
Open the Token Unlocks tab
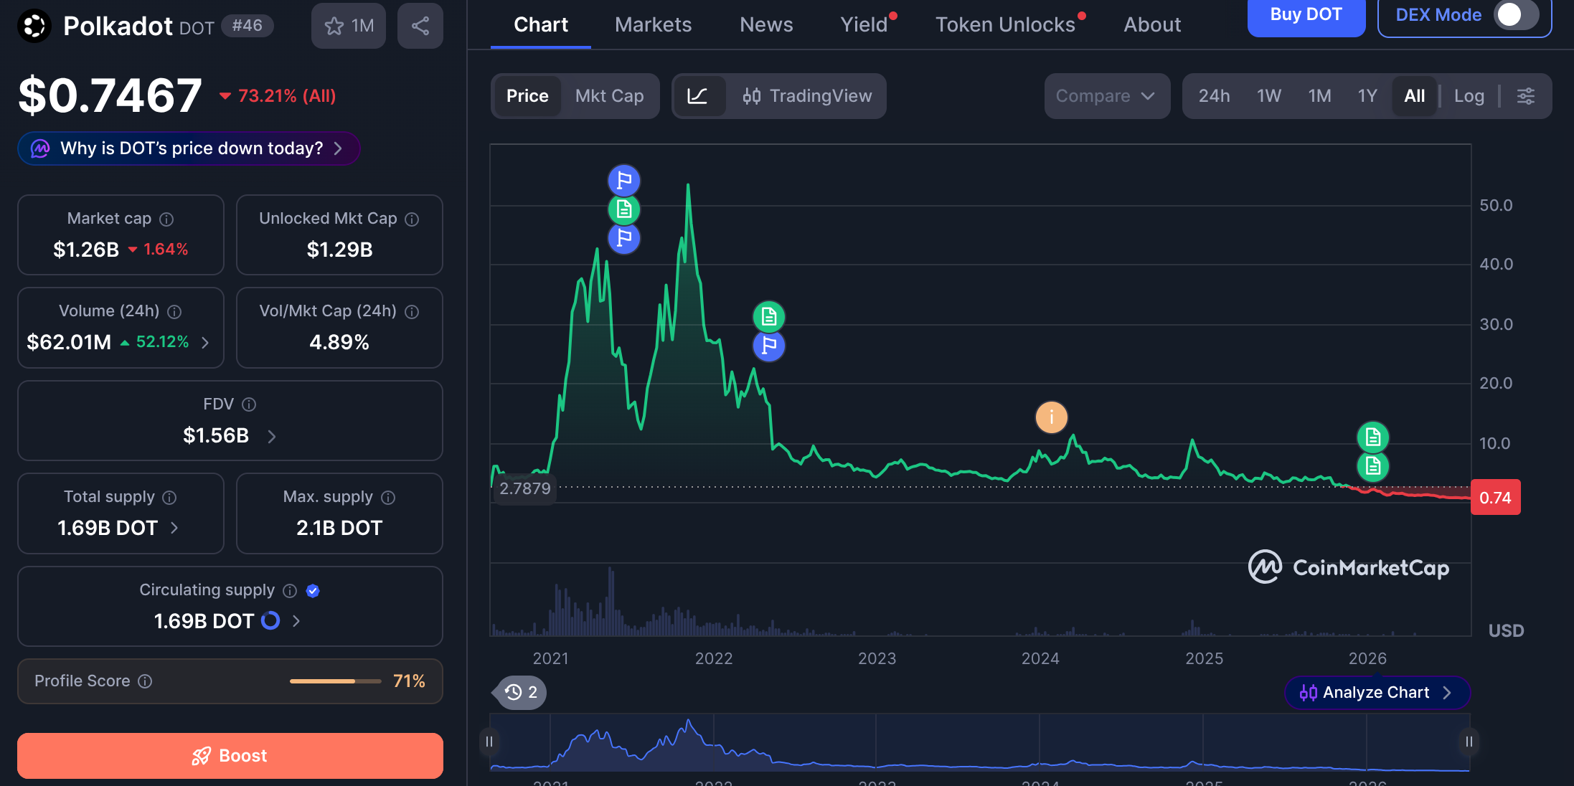[x=1005, y=24]
